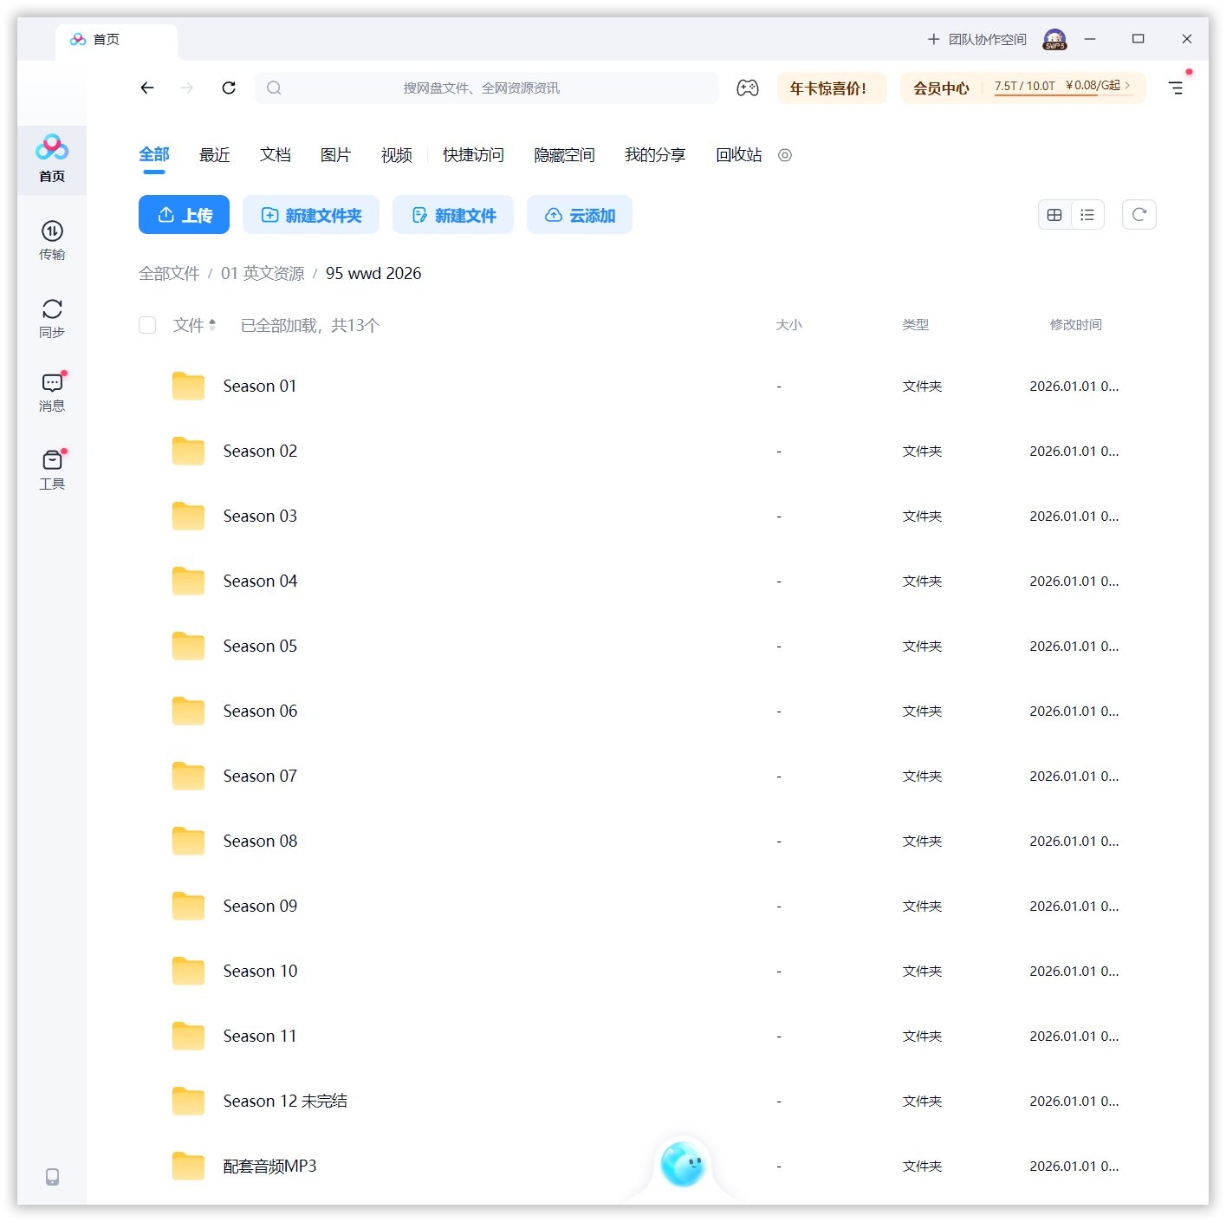Click the game controller icon
Image resolution: width=1226 pixels, height=1222 pixels.
747,88
